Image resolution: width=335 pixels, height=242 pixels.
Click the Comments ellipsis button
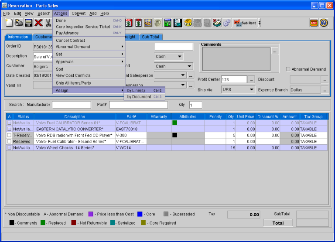point(275,51)
